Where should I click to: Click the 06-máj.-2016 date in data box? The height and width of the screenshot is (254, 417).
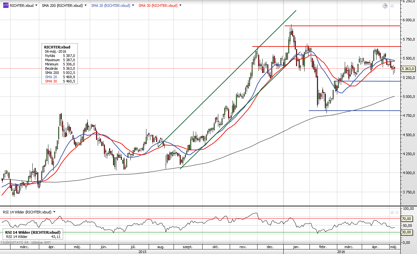[56, 51]
